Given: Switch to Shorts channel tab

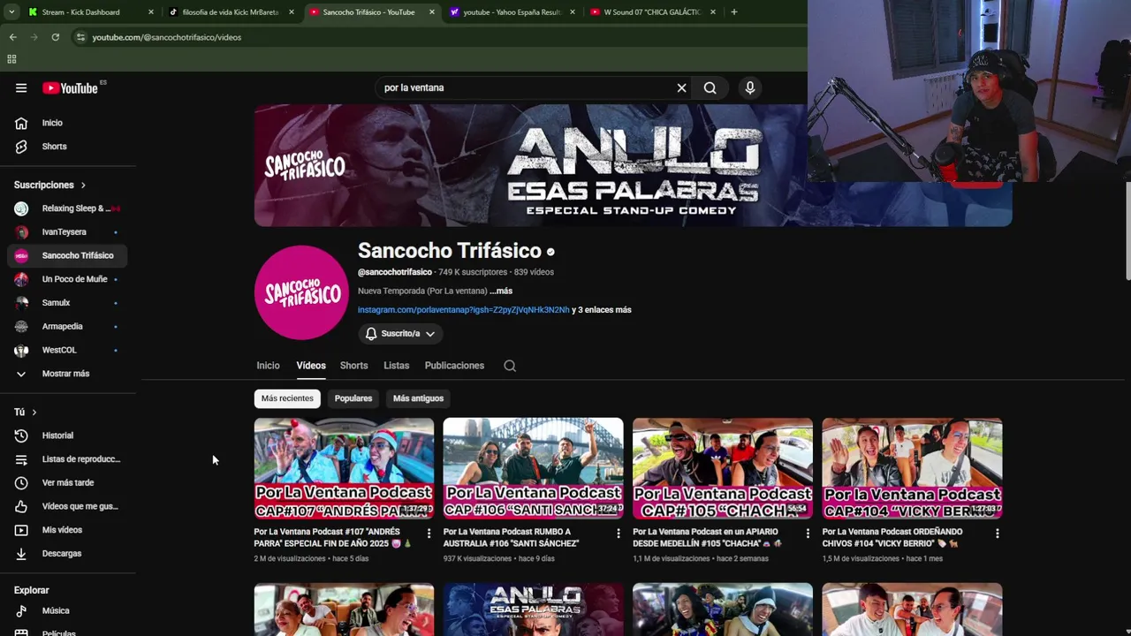Looking at the screenshot, I should point(353,366).
